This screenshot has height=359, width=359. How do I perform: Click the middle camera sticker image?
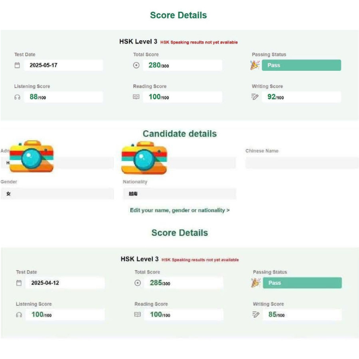144,158
